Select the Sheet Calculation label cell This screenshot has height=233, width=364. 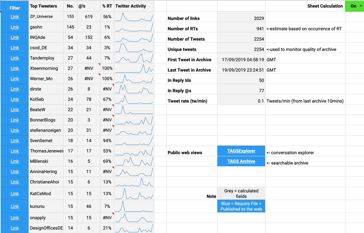click(305, 6)
